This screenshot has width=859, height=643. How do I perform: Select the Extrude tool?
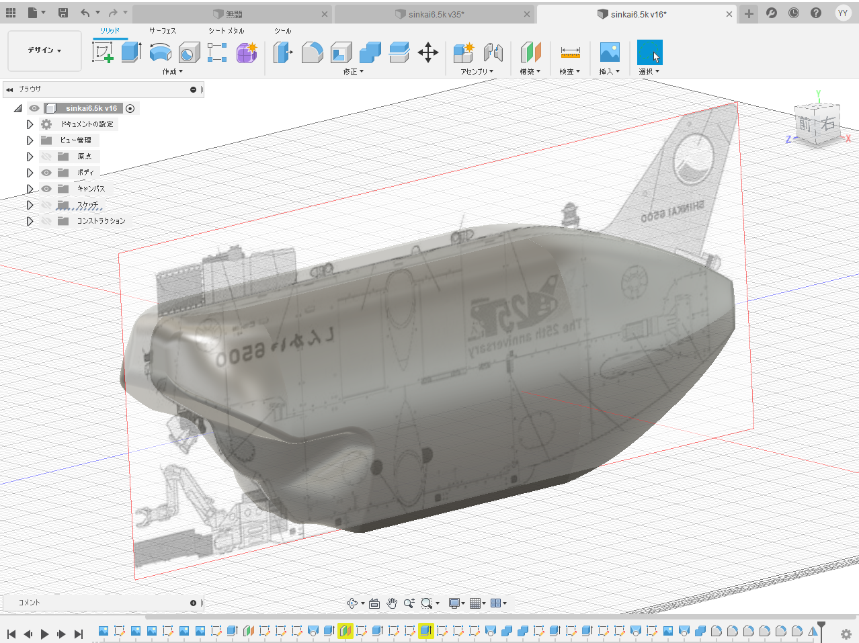[x=131, y=52]
